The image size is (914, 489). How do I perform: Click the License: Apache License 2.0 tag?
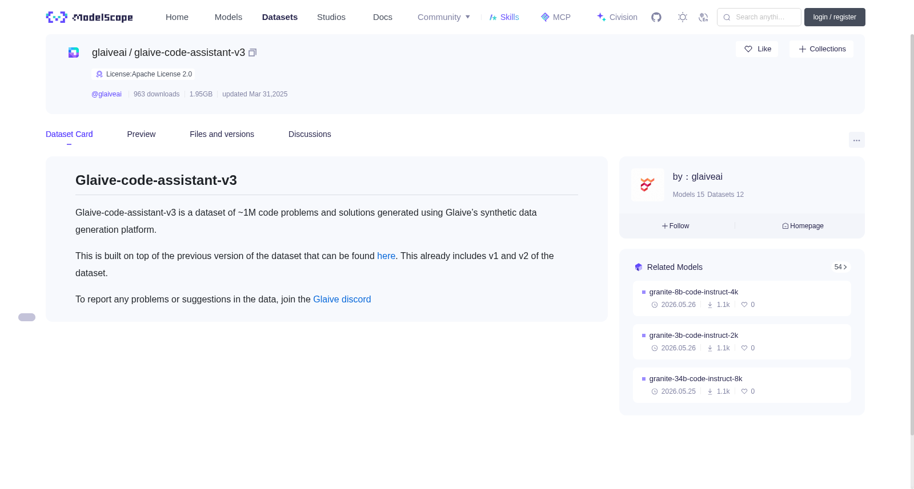point(143,74)
